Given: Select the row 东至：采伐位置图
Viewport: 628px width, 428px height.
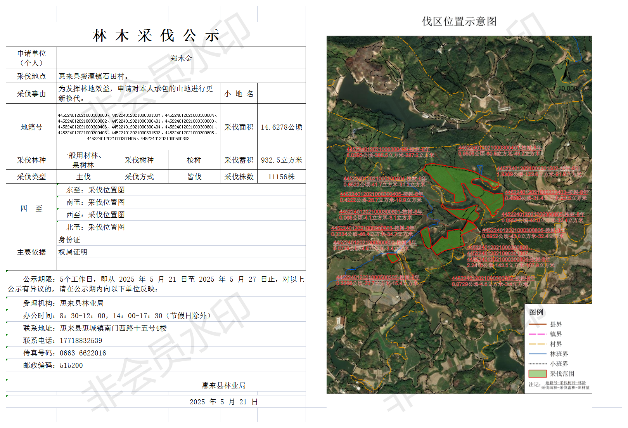Looking at the screenshot, I should click(181, 190).
